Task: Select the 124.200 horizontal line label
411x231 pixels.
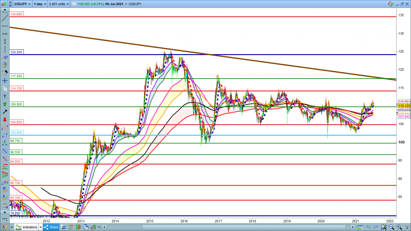Action: coord(16,52)
